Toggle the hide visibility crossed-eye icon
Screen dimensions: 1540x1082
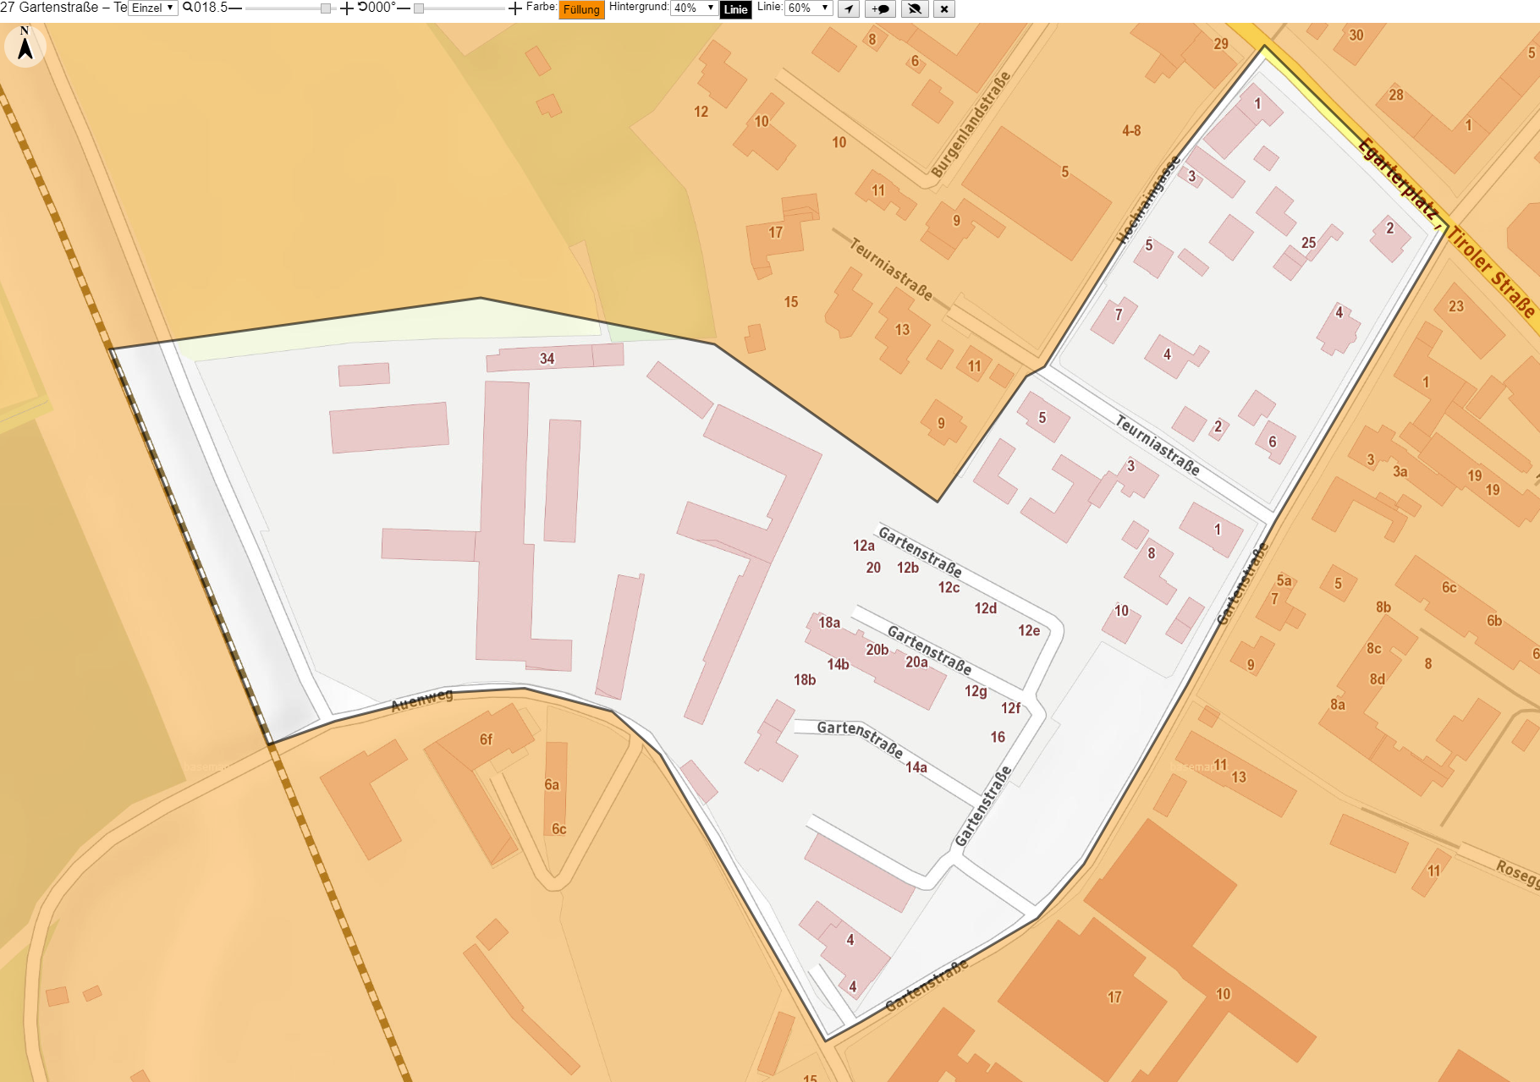[x=914, y=9]
